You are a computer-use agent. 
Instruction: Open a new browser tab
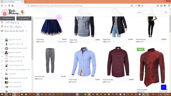(x=26, y=2)
